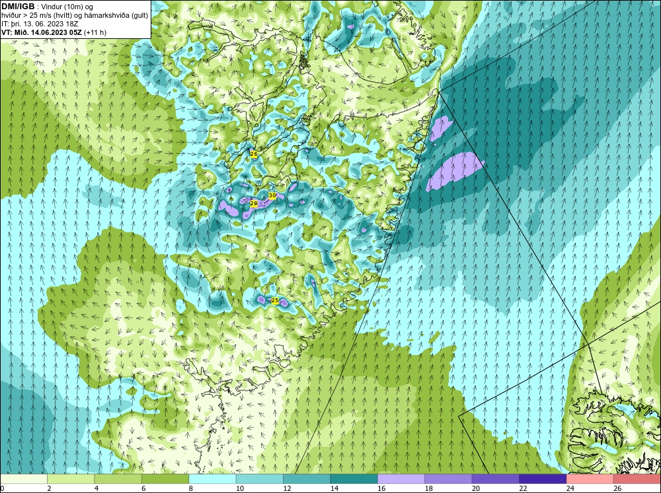Pick the 22–24 m/s dark indigo swatch
This screenshot has height=493, width=661.
pos(543,479)
